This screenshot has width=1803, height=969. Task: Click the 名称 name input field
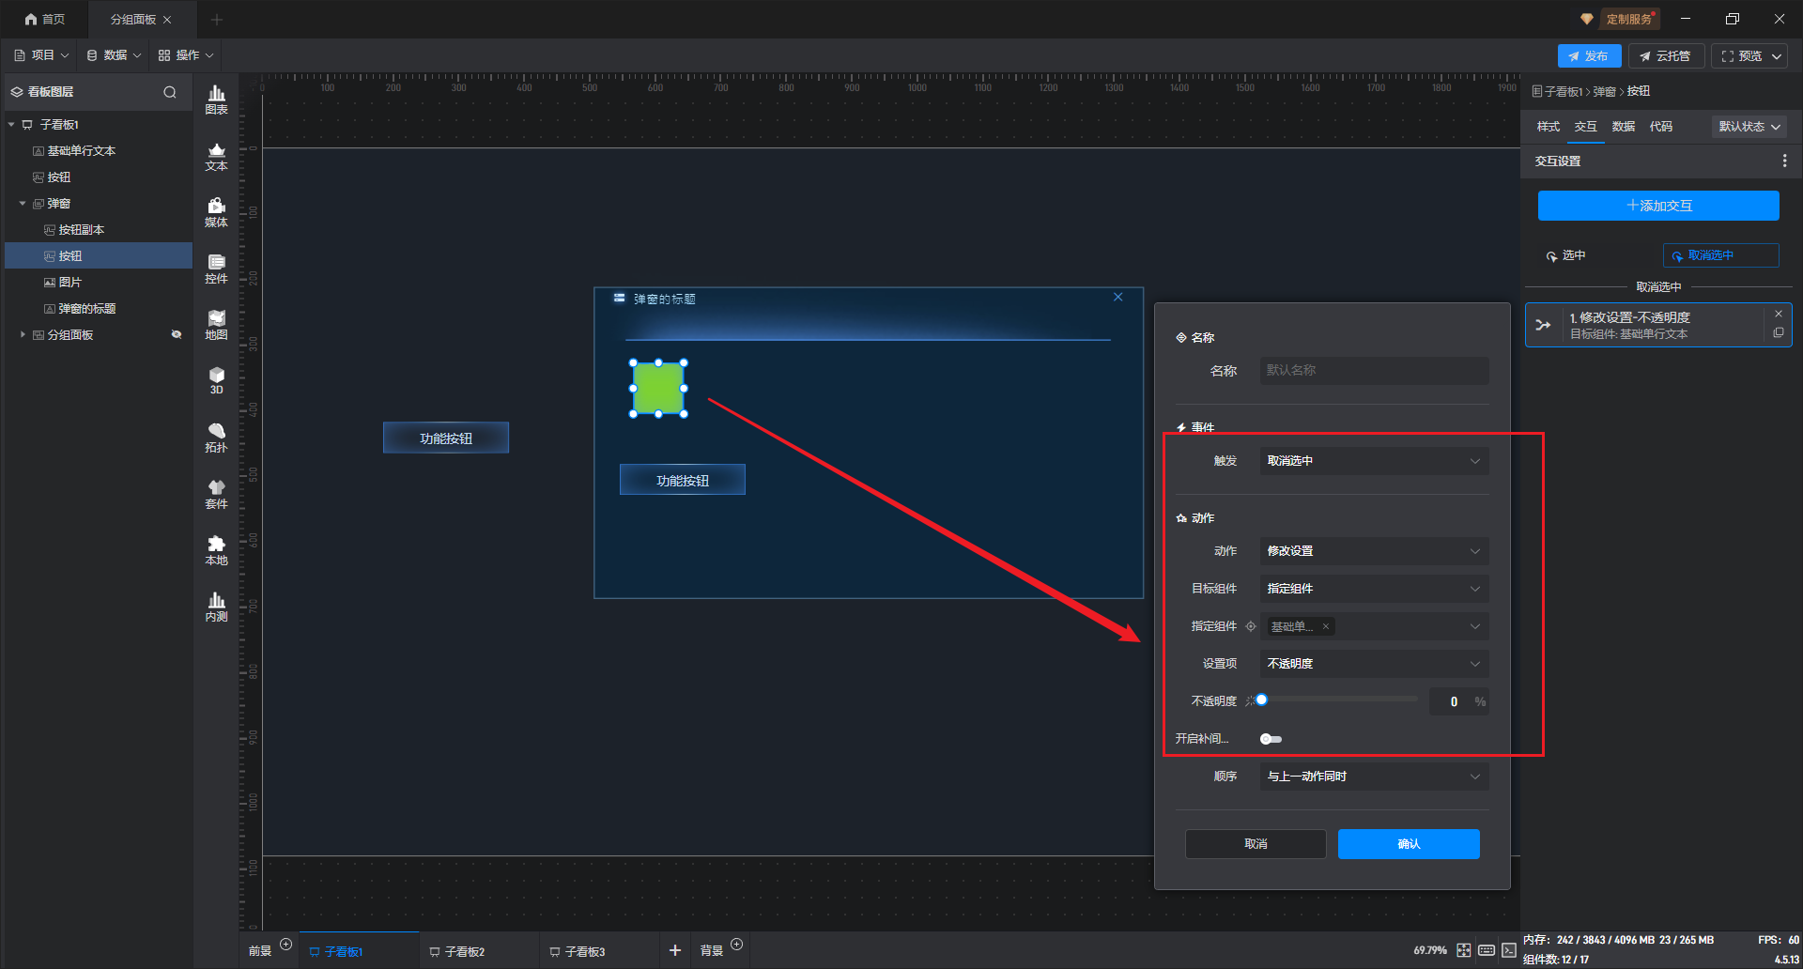tap(1373, 371)
